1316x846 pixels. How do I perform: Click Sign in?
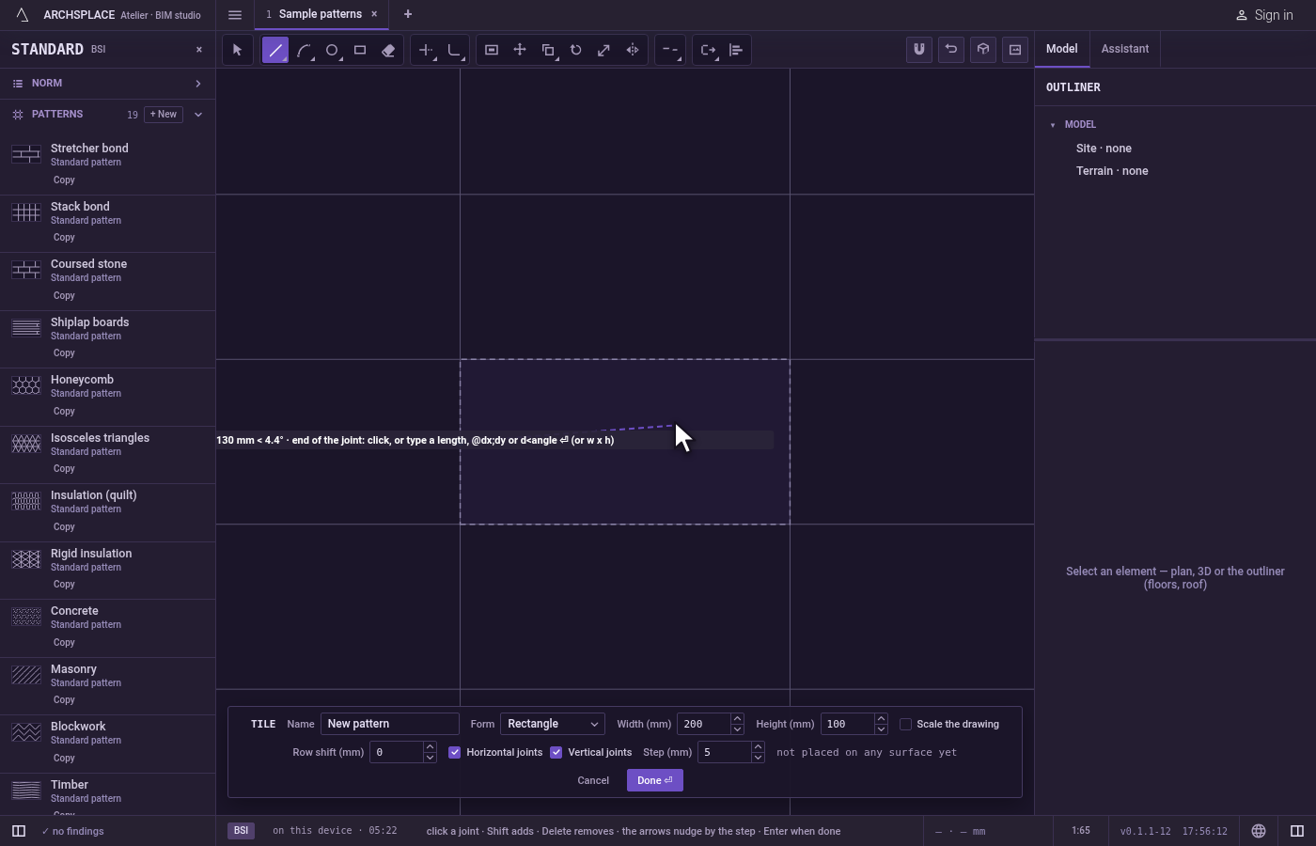click(1264, 15)
